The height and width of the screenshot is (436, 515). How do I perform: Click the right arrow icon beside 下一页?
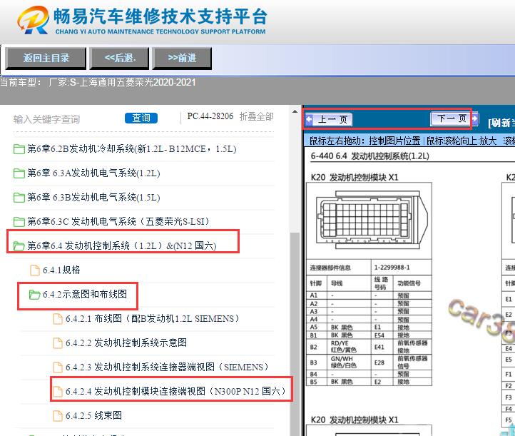(x=475, y=118)
